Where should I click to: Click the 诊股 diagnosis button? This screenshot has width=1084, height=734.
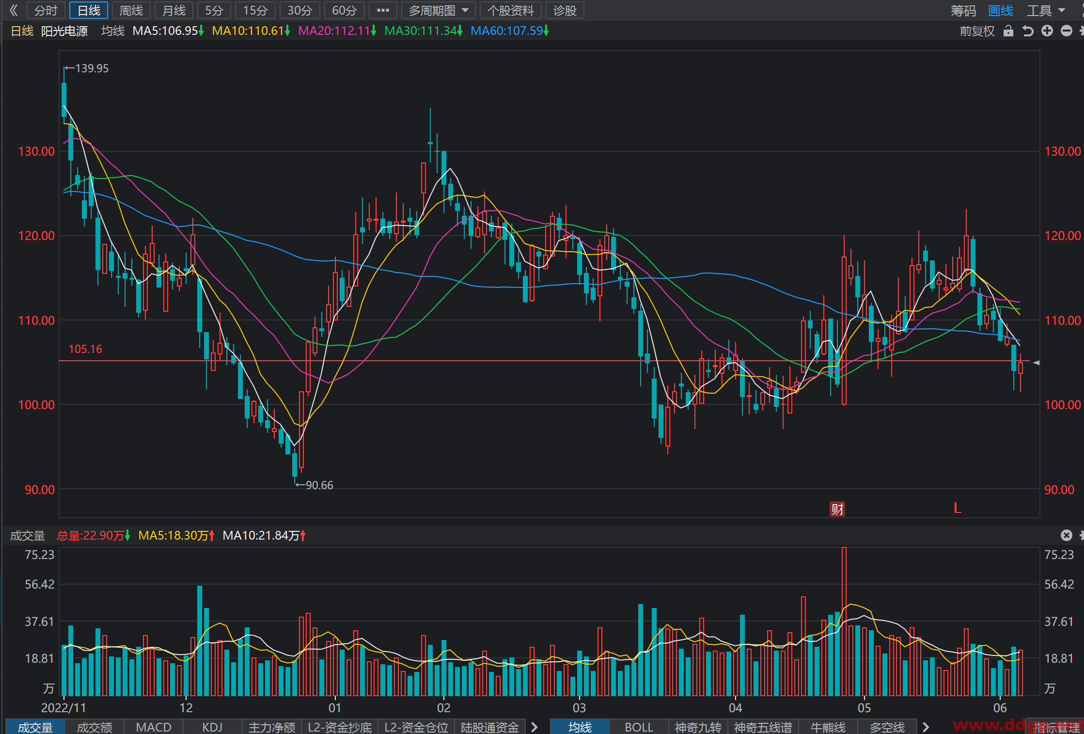(565, 10)
